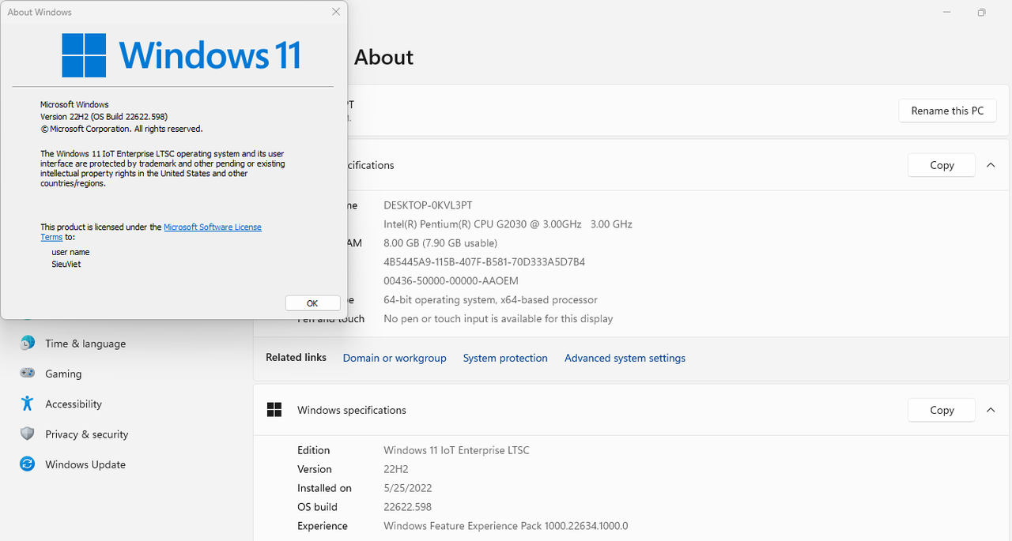Click the 64-bit operating system text
The image size is (1012, 541).
click(490, 300)
